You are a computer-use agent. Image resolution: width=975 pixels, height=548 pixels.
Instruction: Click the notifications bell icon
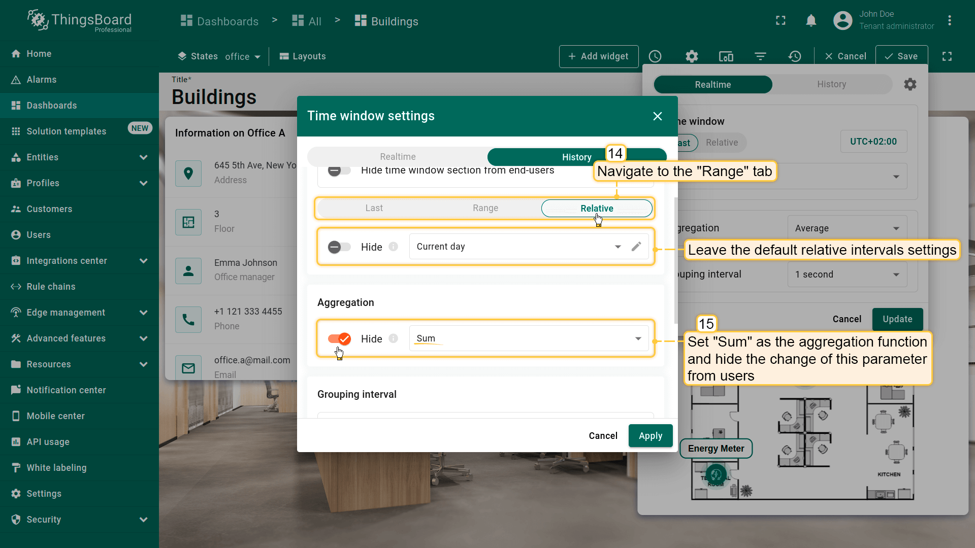tap(811, 21)
